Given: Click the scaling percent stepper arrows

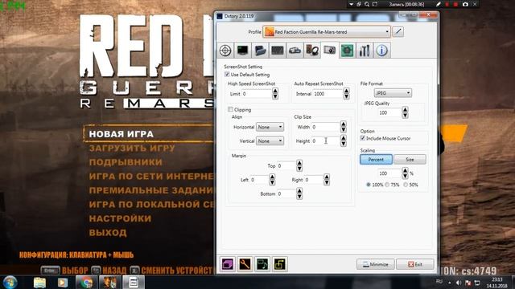Looking at the screenshot, I should (x=405, y=173).
